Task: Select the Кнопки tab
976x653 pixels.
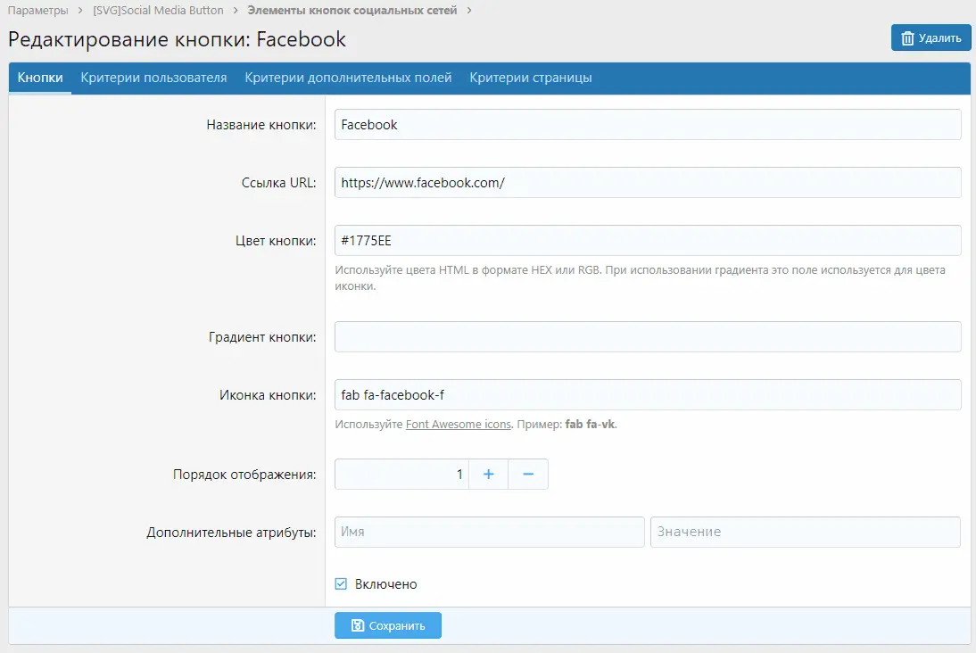Action: [x=40, y=78]
